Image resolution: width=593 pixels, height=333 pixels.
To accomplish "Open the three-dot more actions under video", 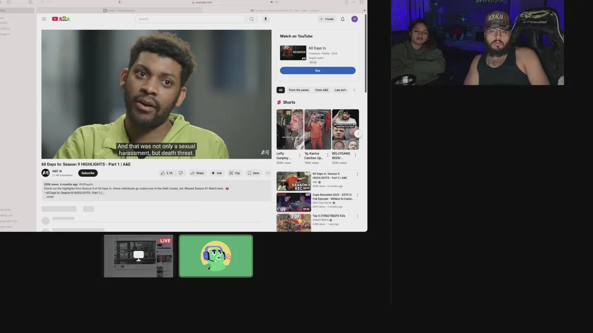I will pyautogui.click(x=268, y=173).
